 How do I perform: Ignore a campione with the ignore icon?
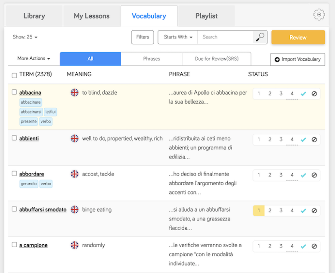point(314,246)
